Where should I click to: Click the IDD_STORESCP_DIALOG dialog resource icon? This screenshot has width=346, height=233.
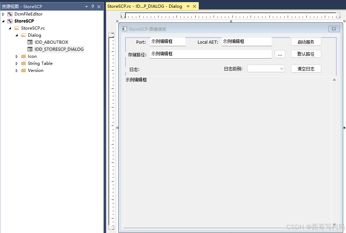[30, 49]
